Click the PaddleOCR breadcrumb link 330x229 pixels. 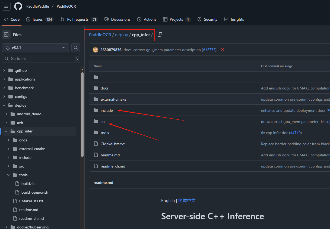click(100, 35)
